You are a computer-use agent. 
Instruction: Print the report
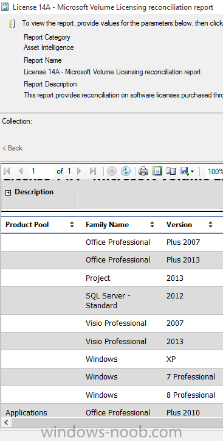tap(143, 171)
